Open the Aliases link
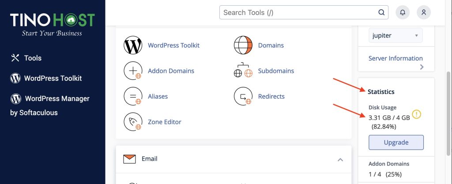This screenshot has height=184, width=452. point(158,97)
